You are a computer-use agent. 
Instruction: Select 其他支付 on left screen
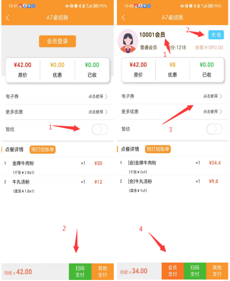point(102,271)
